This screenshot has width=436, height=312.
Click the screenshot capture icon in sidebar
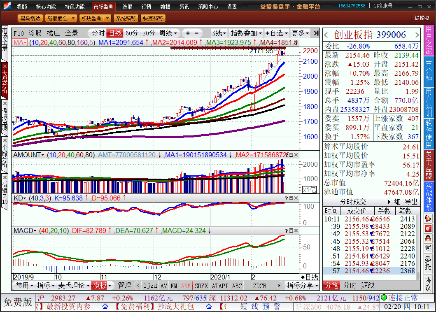coord(428,248)
